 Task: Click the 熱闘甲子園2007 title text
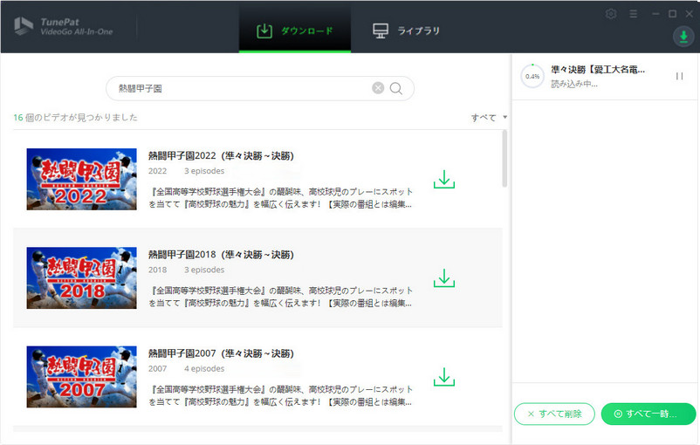click(221, 353)
